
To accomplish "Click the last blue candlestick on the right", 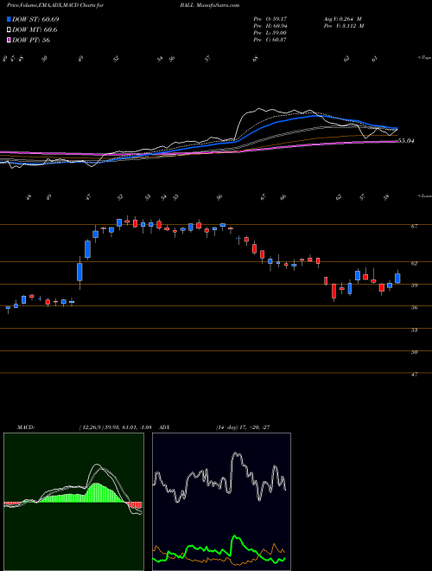I will (397, 279).
